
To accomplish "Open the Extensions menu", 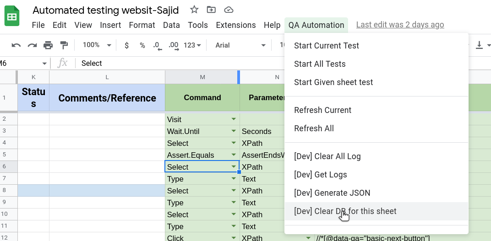I will [x=235, y=25].
